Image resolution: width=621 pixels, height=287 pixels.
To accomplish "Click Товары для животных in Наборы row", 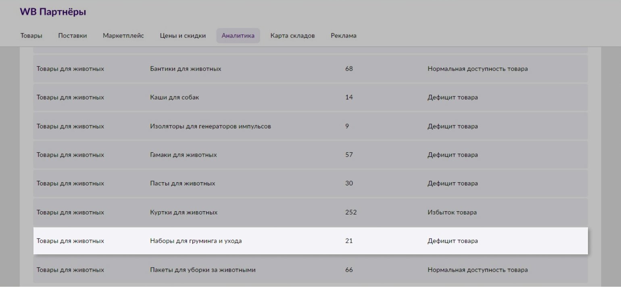I will point(70,241).
